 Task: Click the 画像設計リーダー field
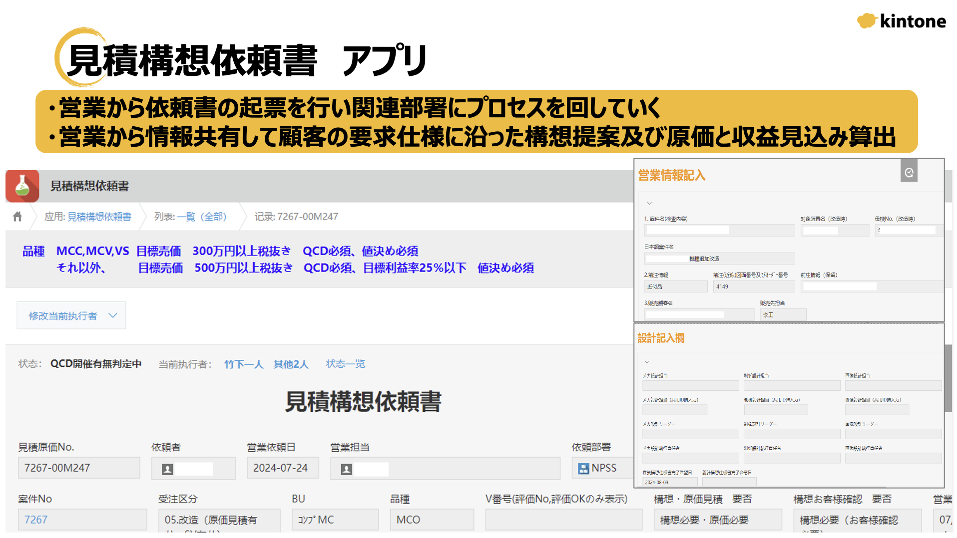pos(893,434)
